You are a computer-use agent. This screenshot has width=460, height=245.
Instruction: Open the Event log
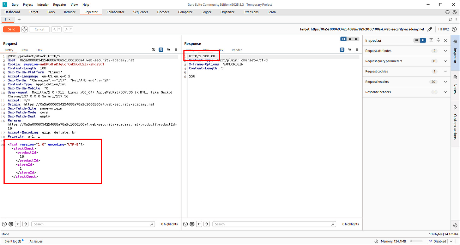[x=13, y=241]
